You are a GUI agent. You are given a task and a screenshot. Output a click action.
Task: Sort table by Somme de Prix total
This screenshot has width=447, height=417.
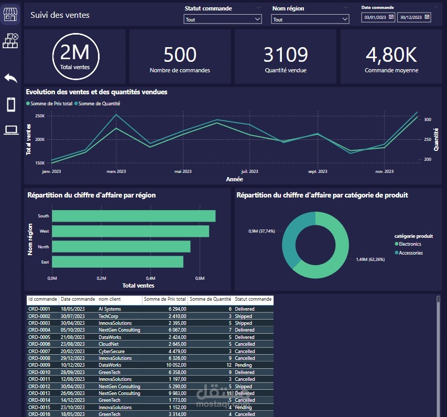point(165,299)
